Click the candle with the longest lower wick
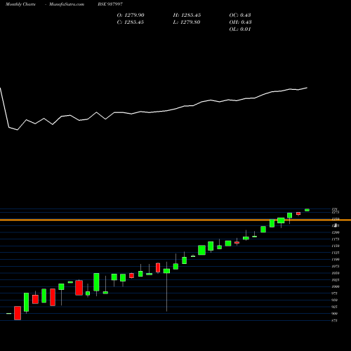 (166, 286)
